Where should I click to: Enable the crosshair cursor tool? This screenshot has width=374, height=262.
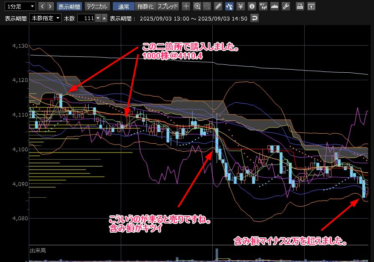186,6
